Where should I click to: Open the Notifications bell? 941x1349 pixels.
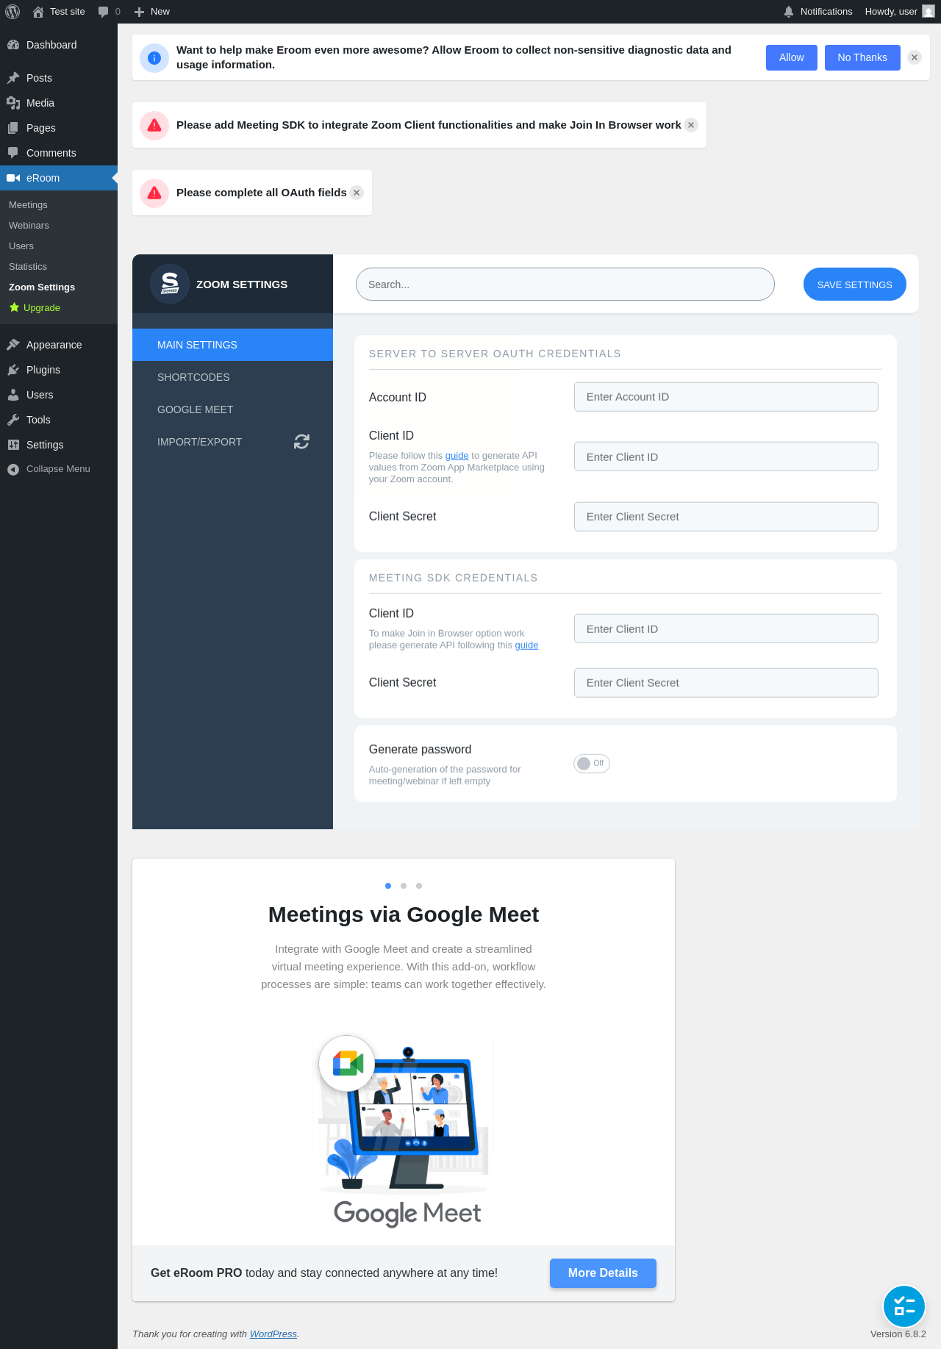tap(817, 12)
